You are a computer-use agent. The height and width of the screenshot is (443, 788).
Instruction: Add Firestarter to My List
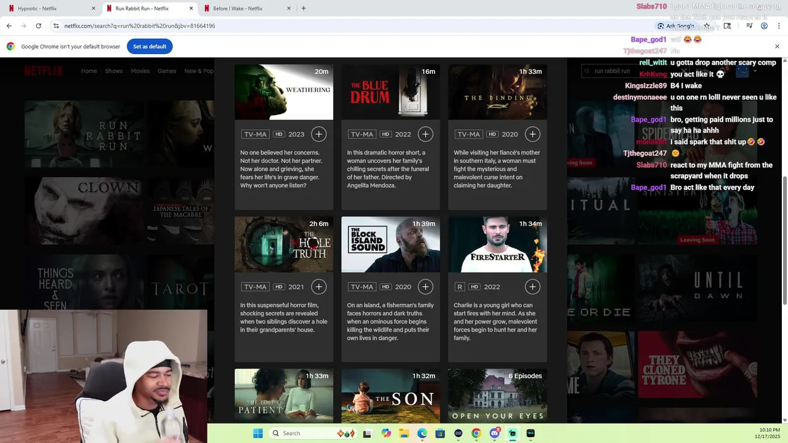coord(533,287)
